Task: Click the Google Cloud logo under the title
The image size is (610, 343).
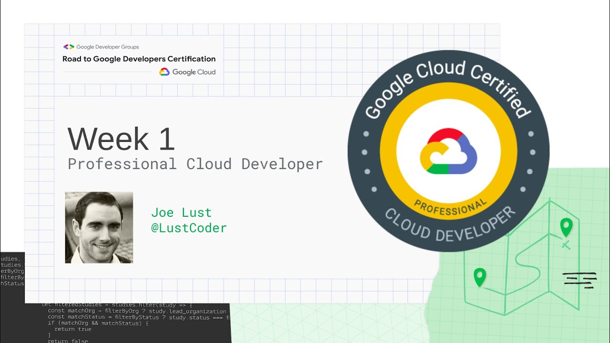Action: [187, 72]
